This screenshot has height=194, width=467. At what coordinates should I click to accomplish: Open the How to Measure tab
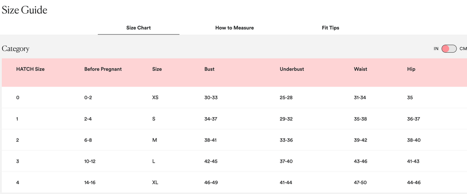234,28
